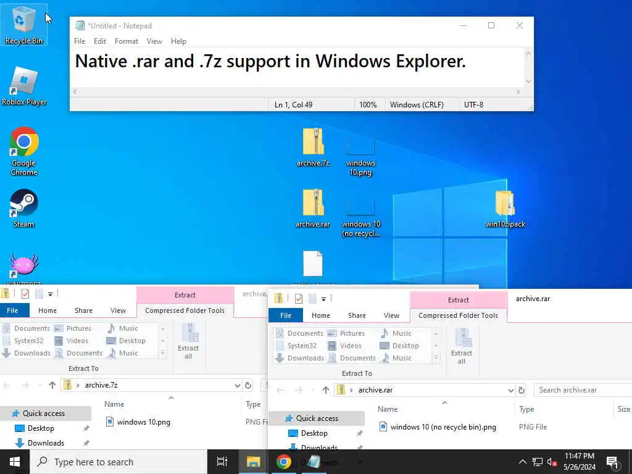Select Quick access in the archive.rar navigation pane
Screen dimensions: 632x474
(317, 418)
